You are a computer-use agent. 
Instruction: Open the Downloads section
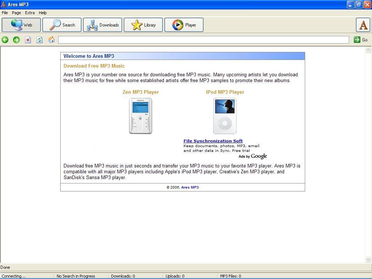click(x=103, y=25)
